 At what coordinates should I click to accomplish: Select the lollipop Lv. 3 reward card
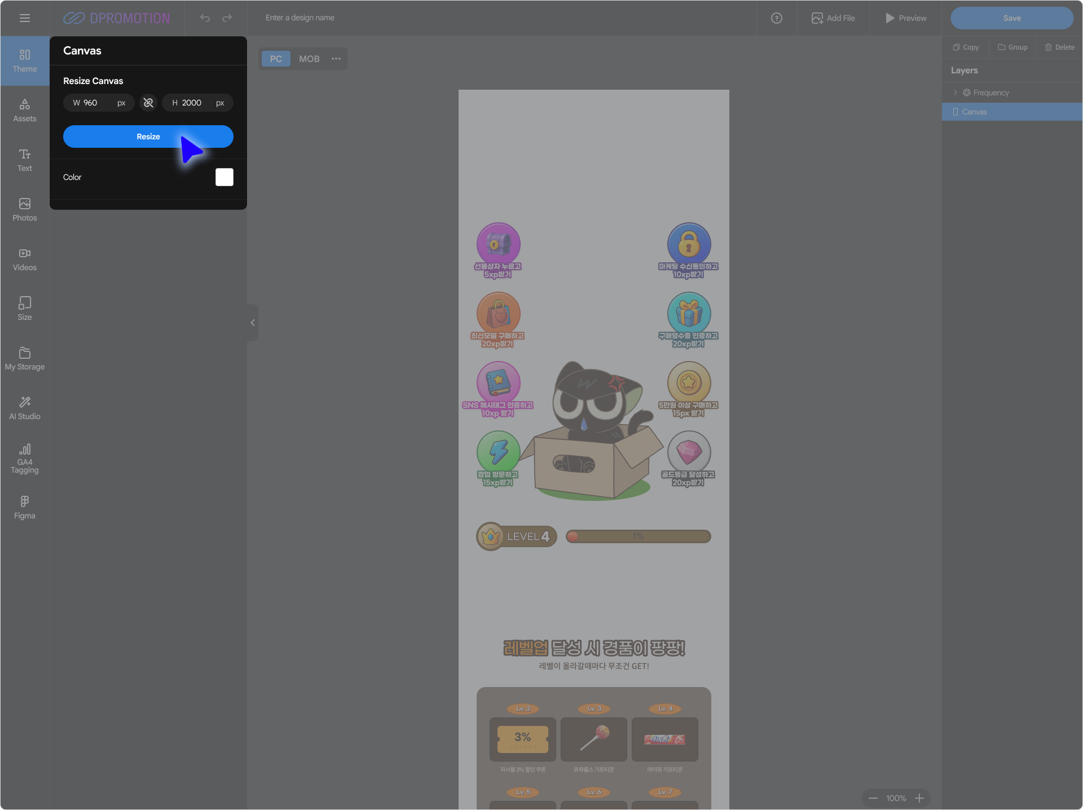coord(594,739)
